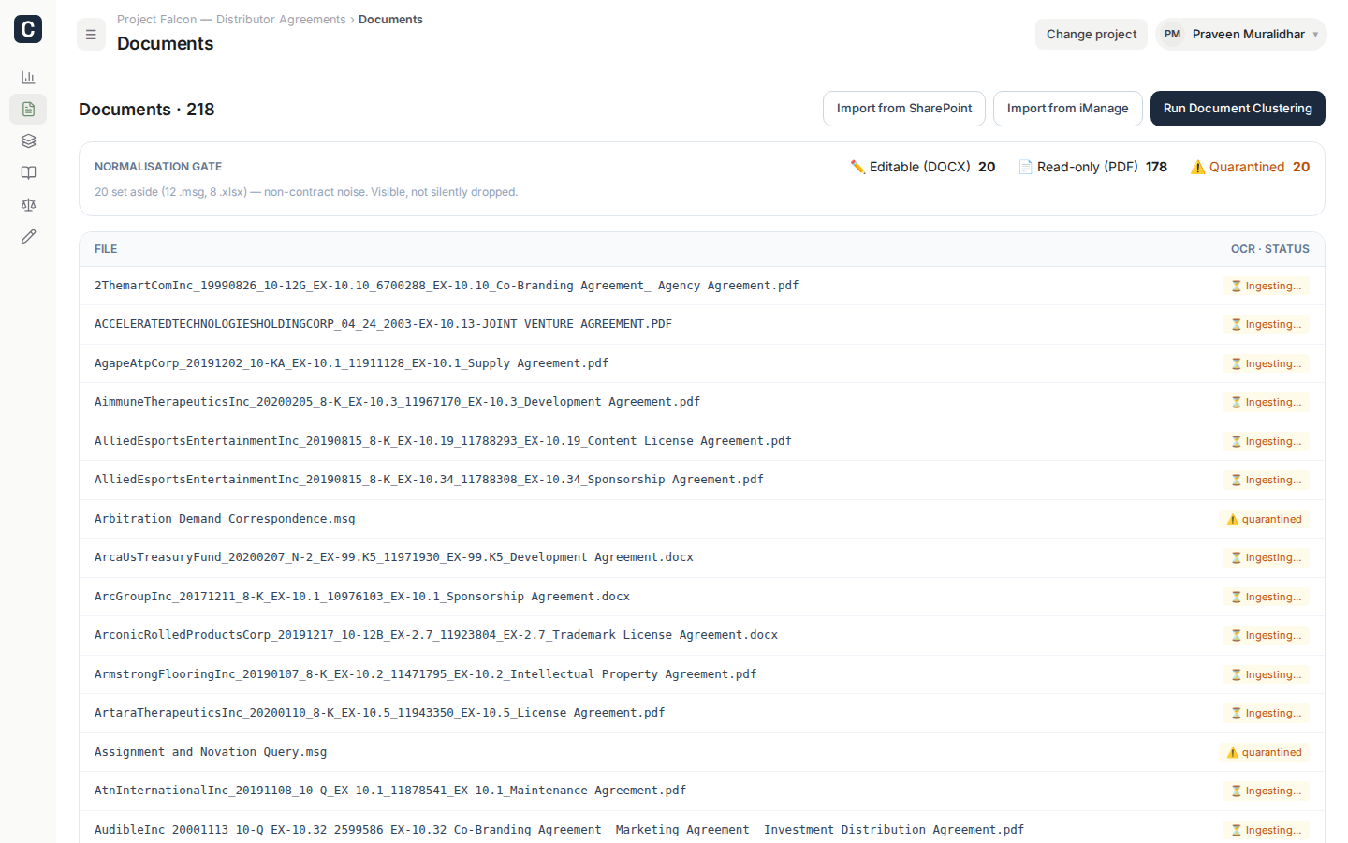The width and height of the screenshot is (1348, 843).
Task: Click Ingesting status for AgapeAtpCorp row
Action: pos(1266,363)
